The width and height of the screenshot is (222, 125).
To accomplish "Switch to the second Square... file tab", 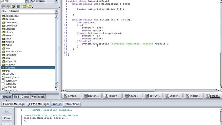I will (x=173, y=96).
